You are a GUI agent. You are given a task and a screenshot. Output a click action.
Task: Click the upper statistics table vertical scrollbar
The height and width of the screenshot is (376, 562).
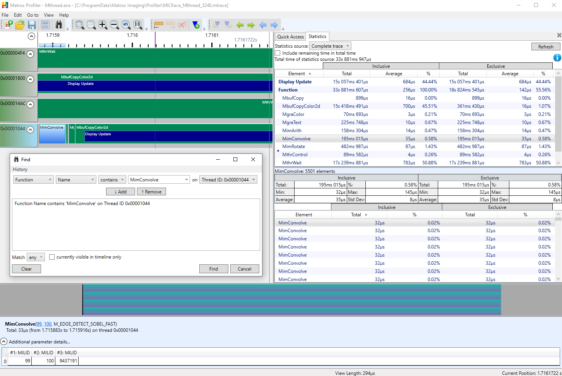(558, 118)
